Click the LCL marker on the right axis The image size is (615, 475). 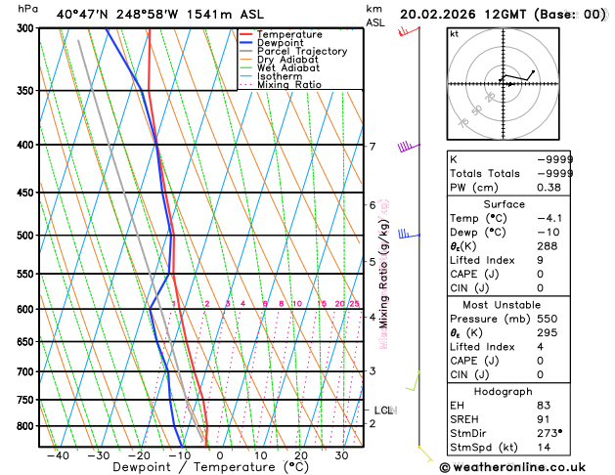pos(383,410)
